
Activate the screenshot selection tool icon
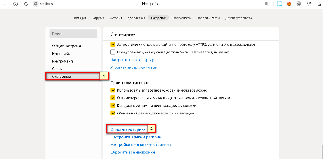(x=280, y=4)
